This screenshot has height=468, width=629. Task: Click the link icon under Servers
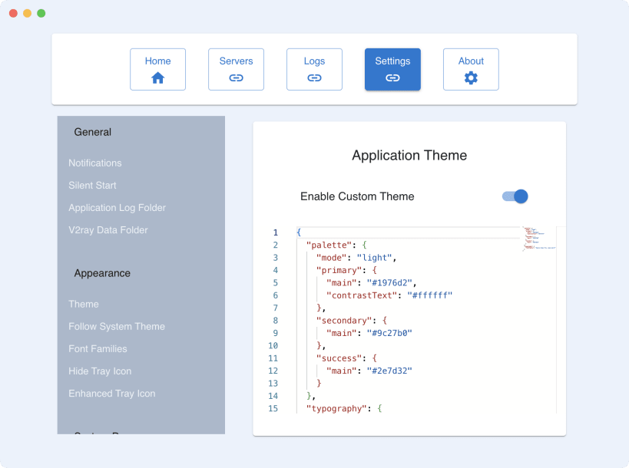(x=236, y=77)
